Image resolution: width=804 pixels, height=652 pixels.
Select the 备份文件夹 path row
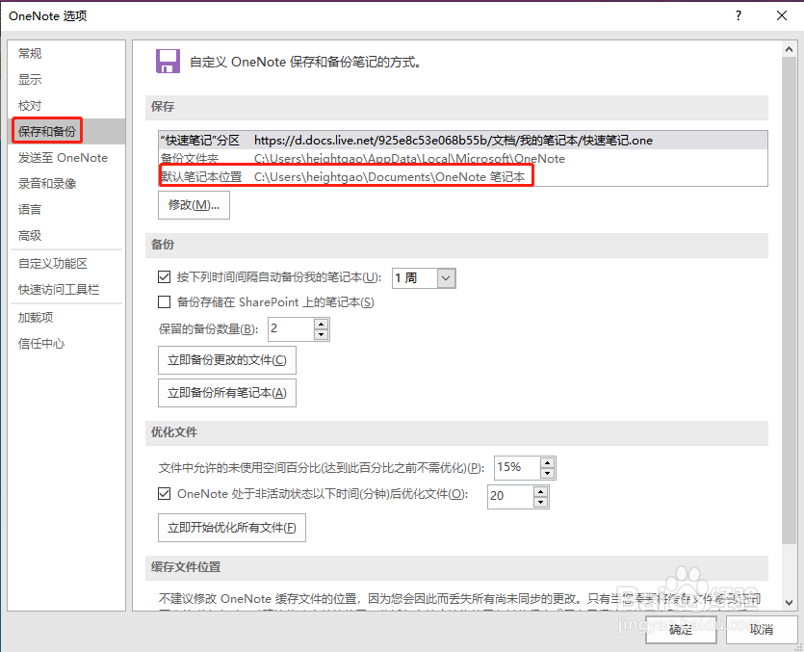(x=462, y=158)
